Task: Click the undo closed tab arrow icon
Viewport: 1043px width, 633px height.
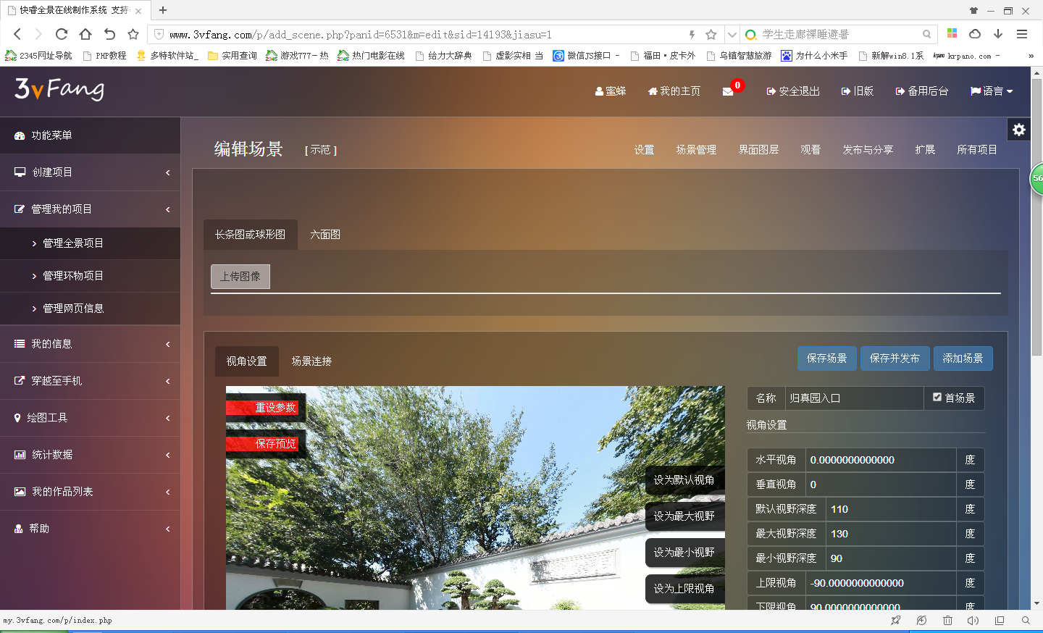Action: pos(109,34)
